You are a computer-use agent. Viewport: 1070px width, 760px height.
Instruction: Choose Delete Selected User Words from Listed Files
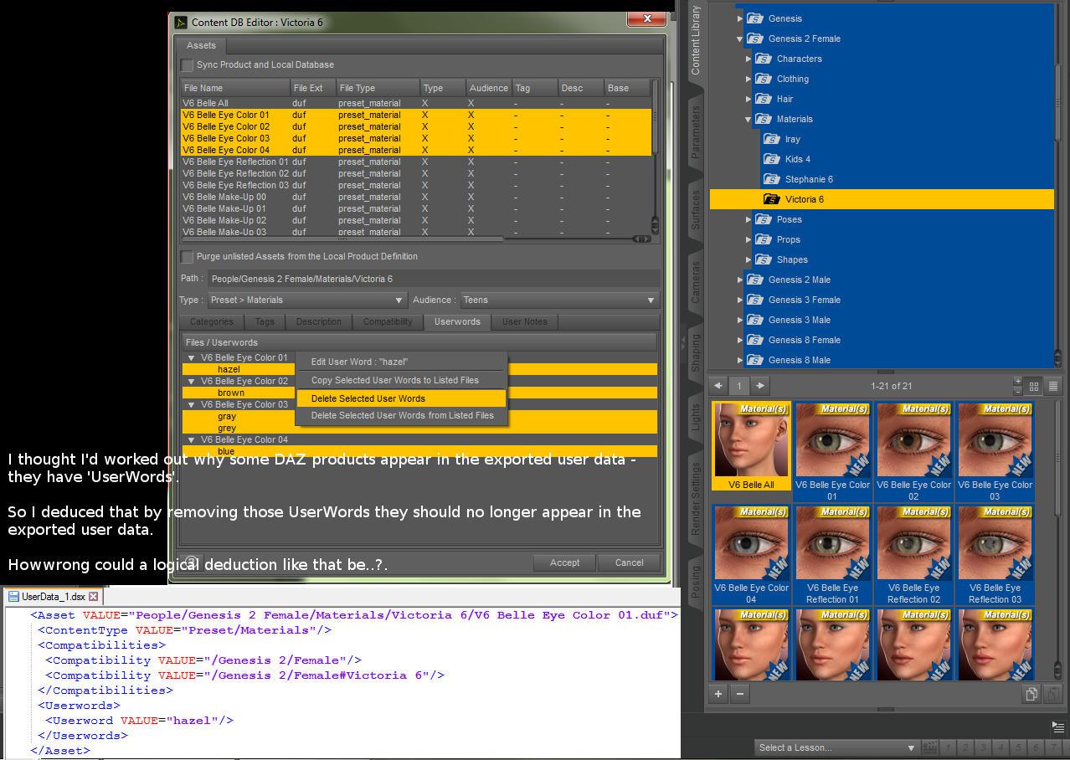[x=401, y=415]
